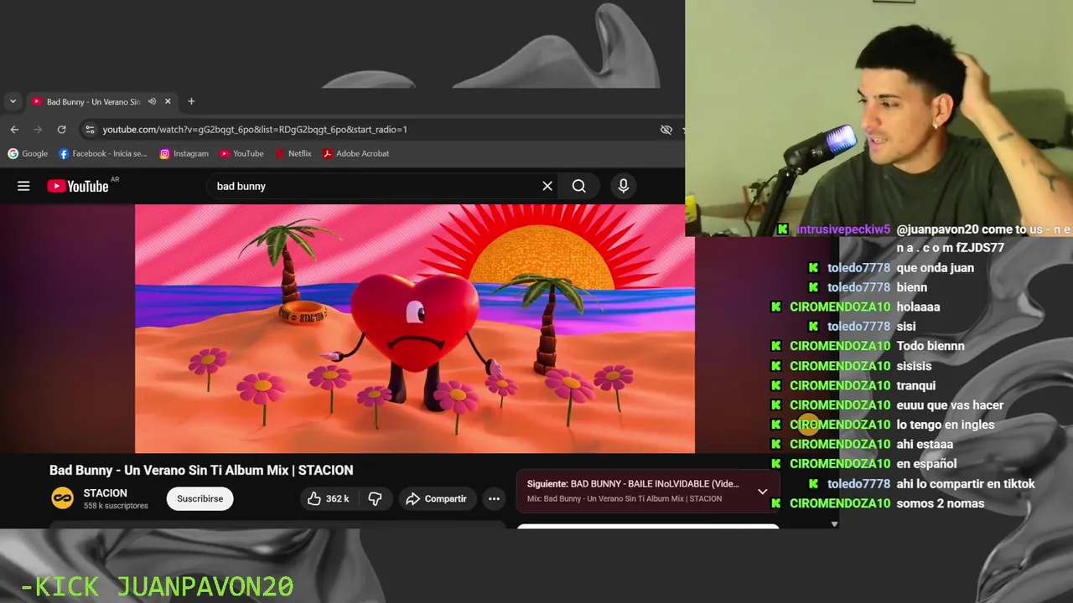Click the video title Un Verano Sin Ti Album Mix

click(x=201, y=470)
